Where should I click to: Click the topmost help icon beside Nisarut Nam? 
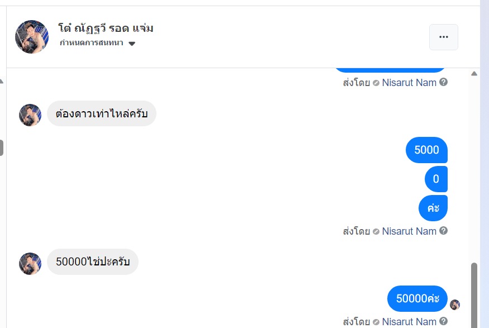pos(443,82)
